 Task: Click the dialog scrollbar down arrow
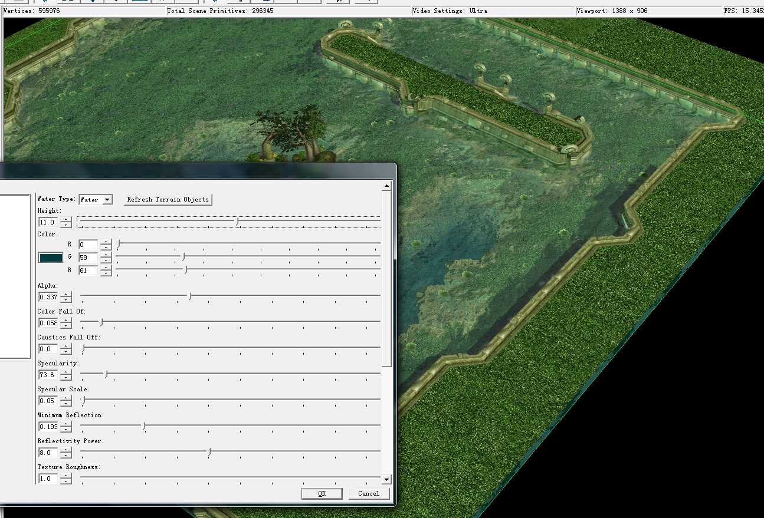pyautogui.click(x=386, y=480)
